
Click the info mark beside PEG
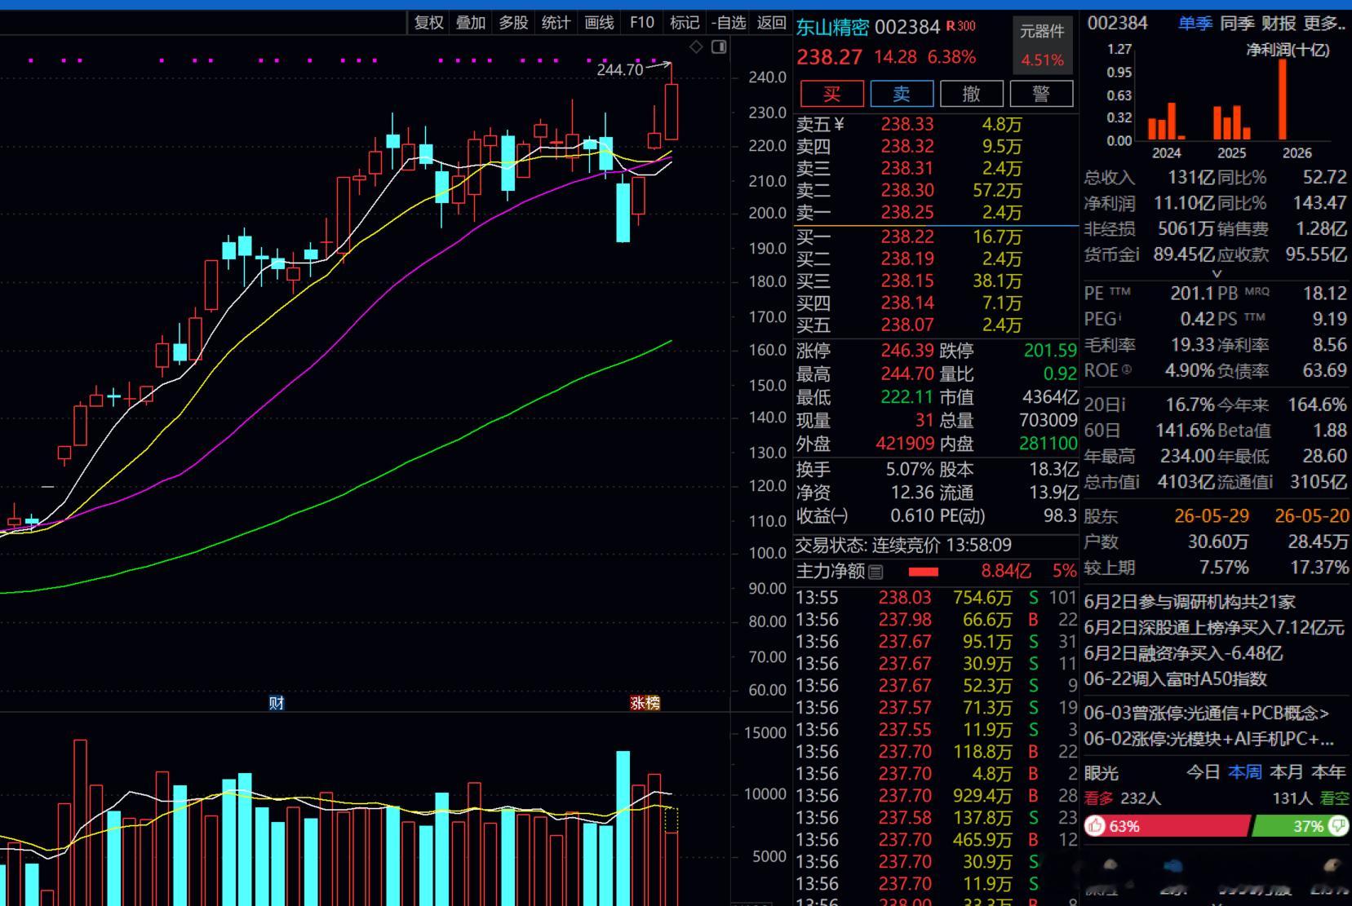pyautogui.click(x=1120, y=317)
